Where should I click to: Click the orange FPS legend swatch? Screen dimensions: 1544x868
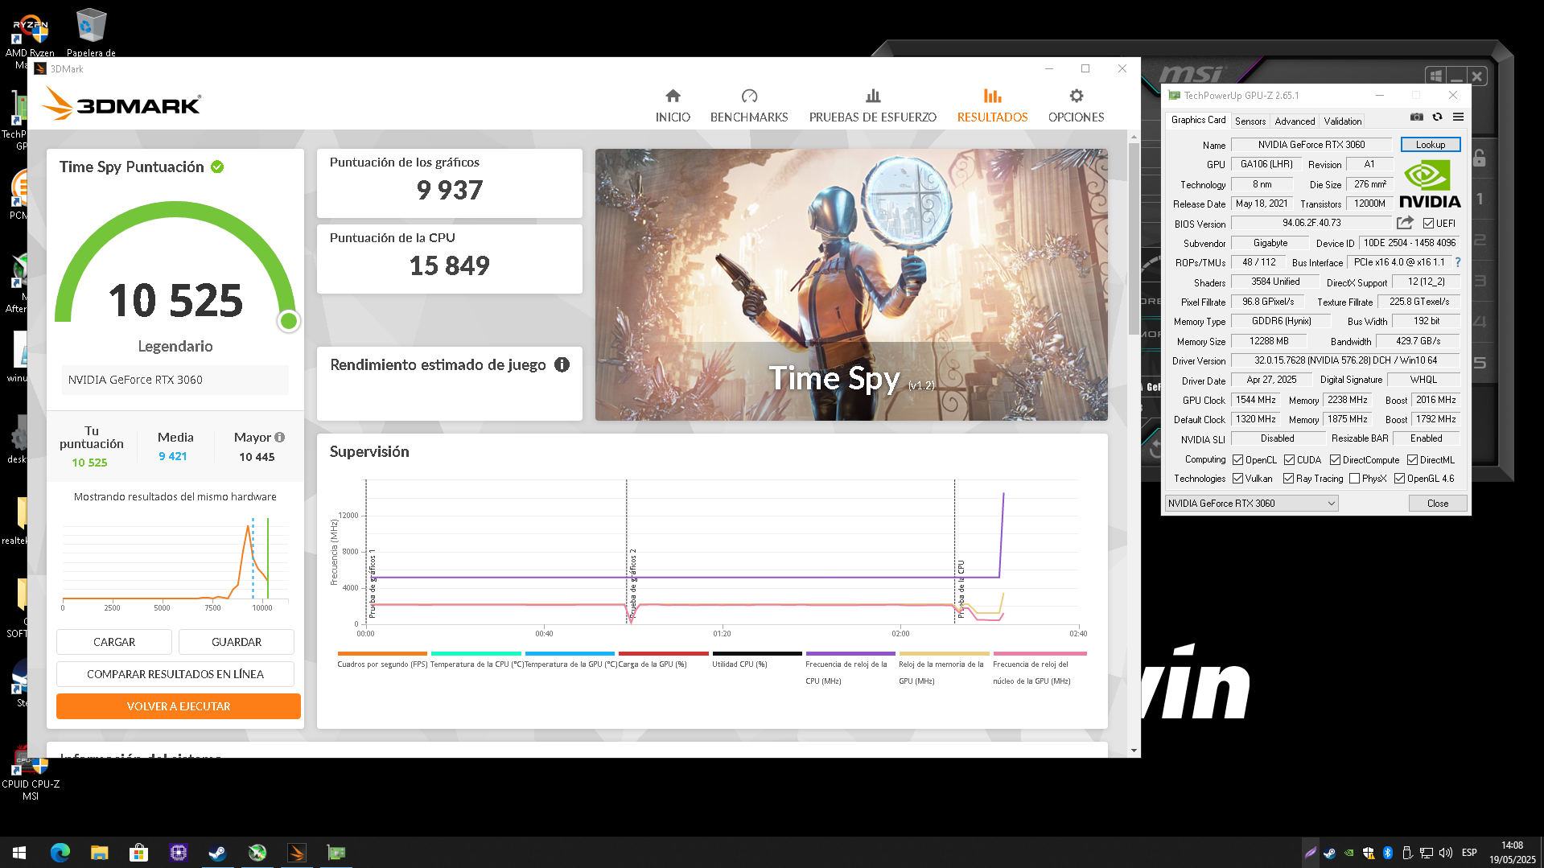click(x=382, y=653)
